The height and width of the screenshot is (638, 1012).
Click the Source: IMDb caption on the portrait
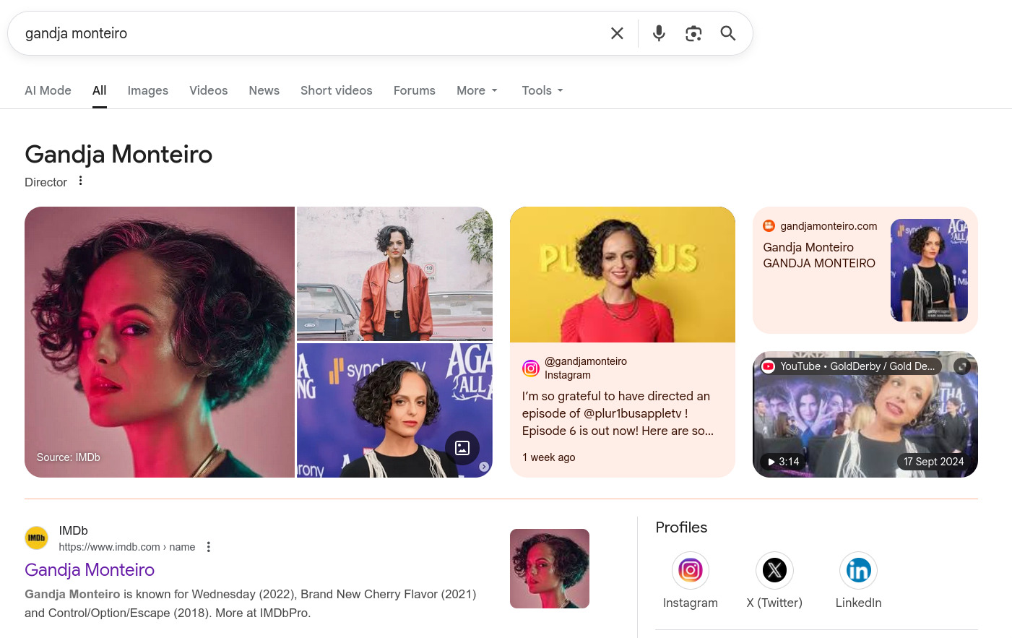click(x=69, y=457)
